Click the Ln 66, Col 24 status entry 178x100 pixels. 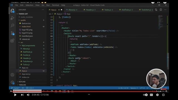123,88
